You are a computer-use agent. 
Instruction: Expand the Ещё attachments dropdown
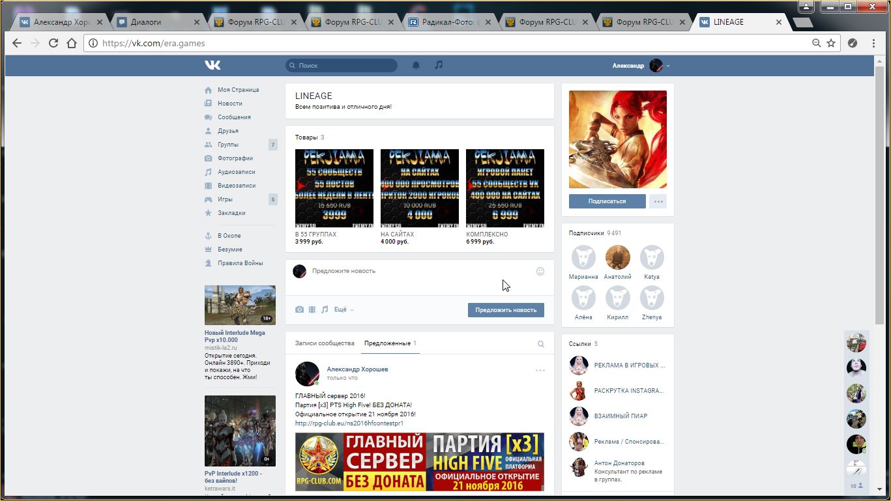tap(344, 309)
